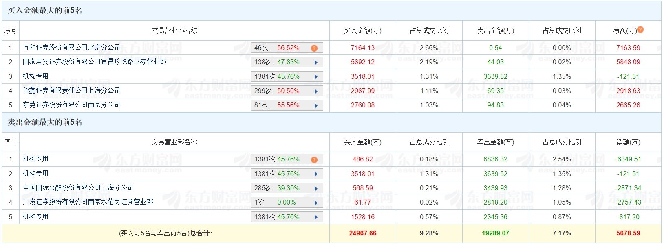Select the total ratio 7.17%

562,233
